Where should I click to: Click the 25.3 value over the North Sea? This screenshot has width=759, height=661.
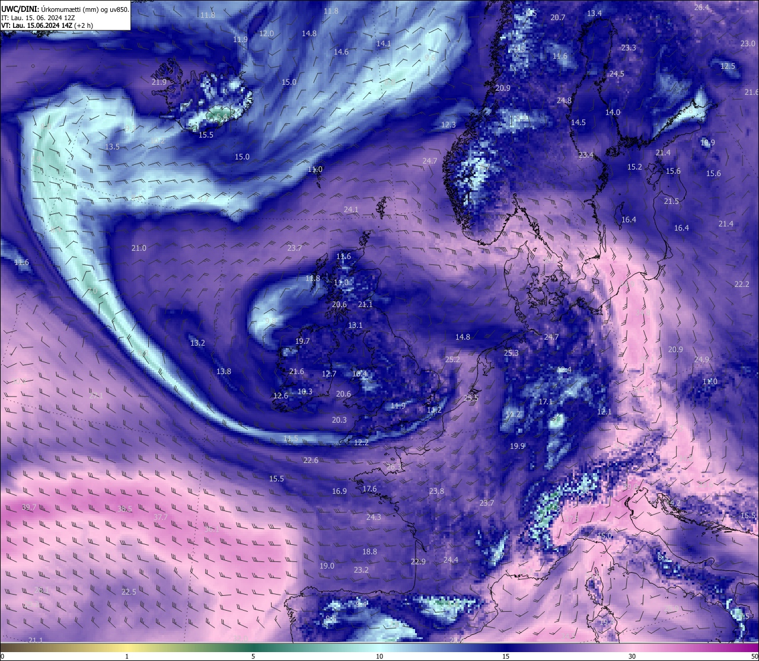[511, 353]
